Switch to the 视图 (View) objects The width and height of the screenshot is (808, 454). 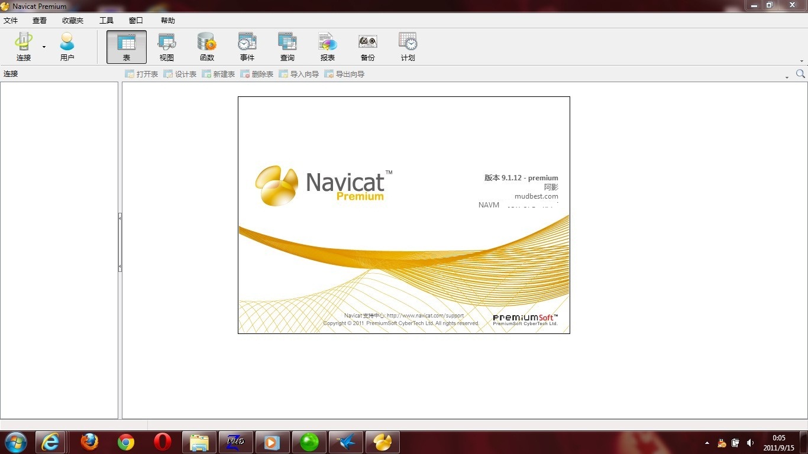pyautogui.click(x=167, y=47)
